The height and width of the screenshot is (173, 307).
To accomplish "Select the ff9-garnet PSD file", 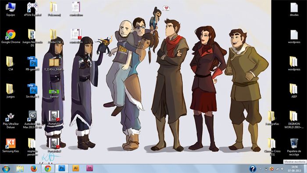I will click(x=32, y=64).
